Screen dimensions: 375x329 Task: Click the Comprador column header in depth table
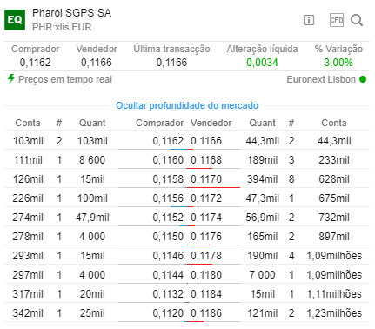tap(159, 123)
